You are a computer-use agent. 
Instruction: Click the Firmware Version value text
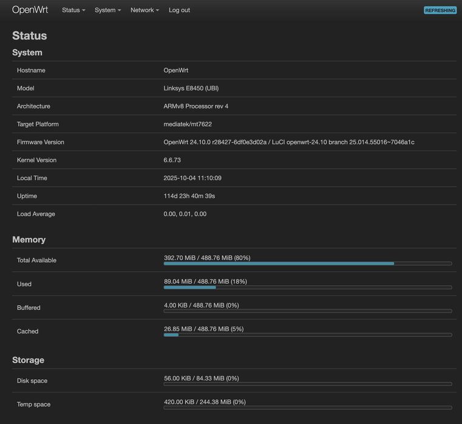click(x=289, y=142)
